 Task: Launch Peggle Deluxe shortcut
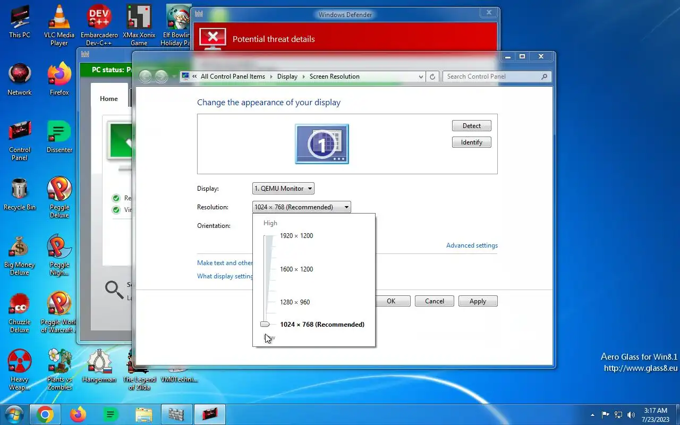point(59,198)
